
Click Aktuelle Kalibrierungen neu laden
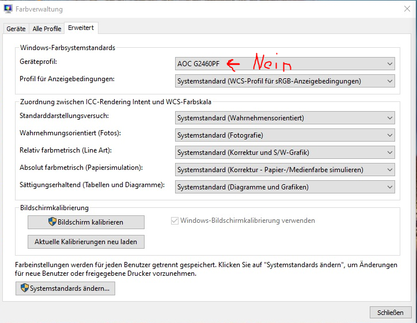click(x=86, y=242)
